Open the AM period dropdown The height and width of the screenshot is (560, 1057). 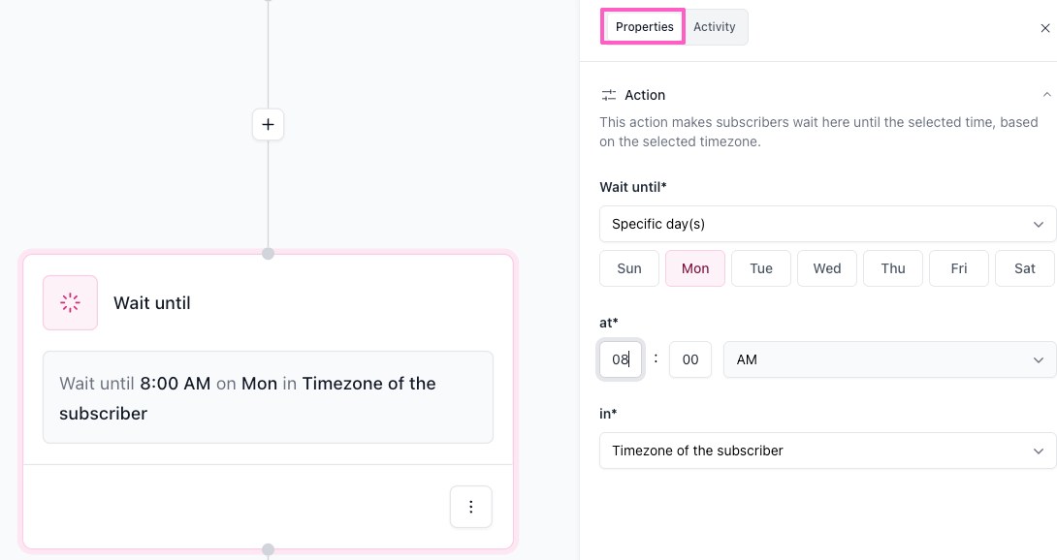point(889,359)
